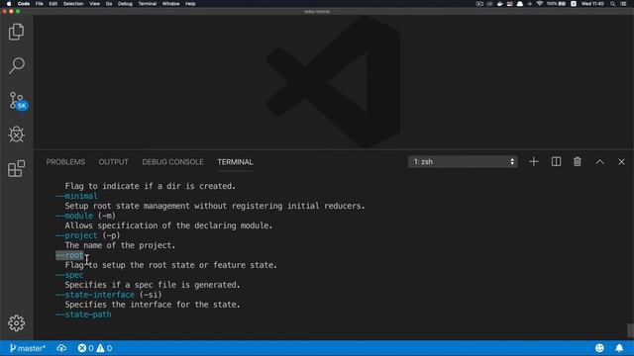Kill terminal with the trash icon

pyautogui.click(x=578, y=162)
